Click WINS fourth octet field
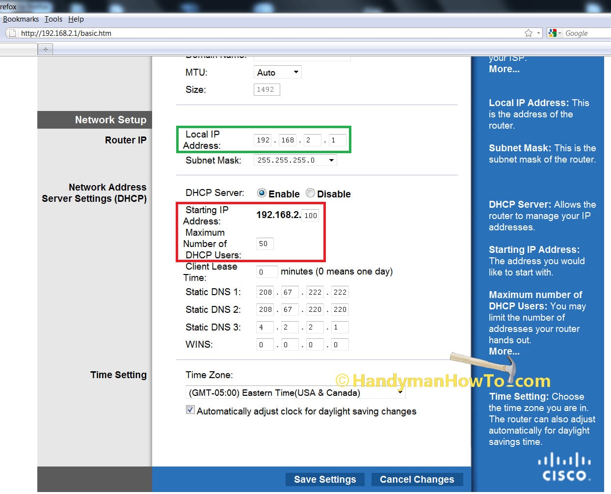The height and width of the screenshot is (494, 611). (340, 345)
